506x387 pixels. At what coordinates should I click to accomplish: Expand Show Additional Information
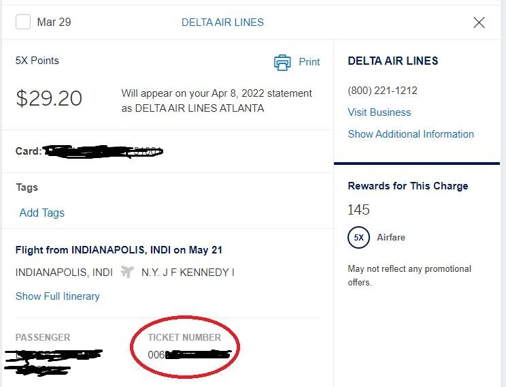[411, 134]
